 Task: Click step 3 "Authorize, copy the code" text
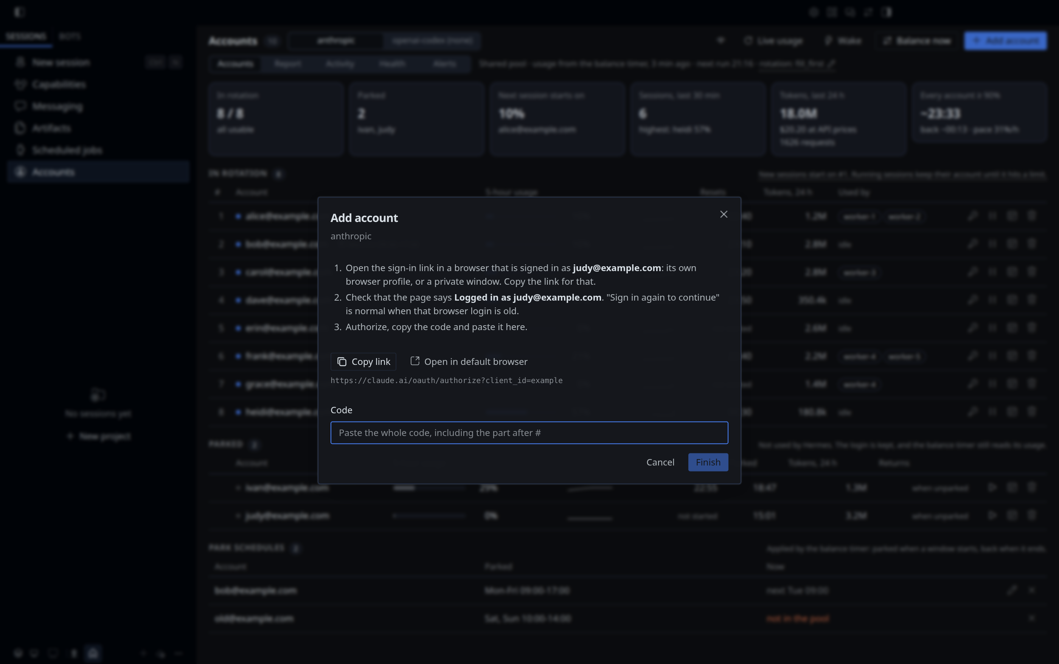pos(436,327)
